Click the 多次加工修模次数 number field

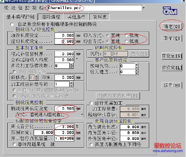[62, 66]
